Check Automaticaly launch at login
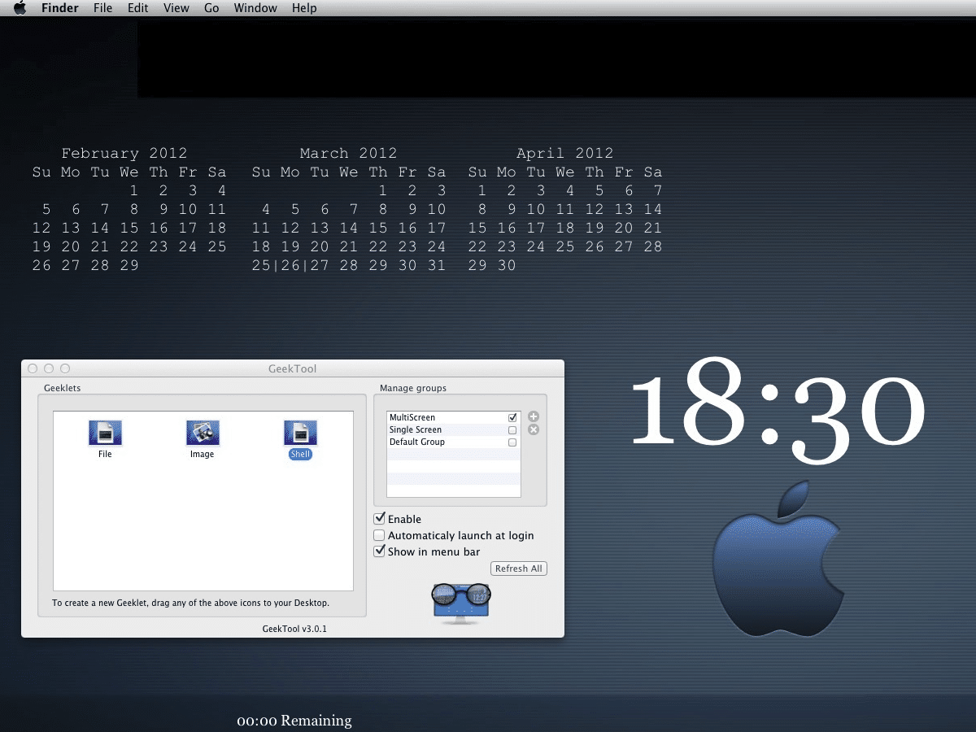The height and width of the screenshot is (732, 976). point(379,534)
